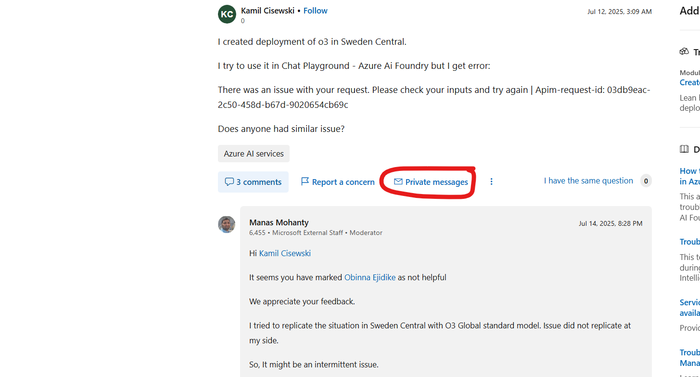
Task: Open the Kamil Cisewski mention link
Action: [284, 253]
